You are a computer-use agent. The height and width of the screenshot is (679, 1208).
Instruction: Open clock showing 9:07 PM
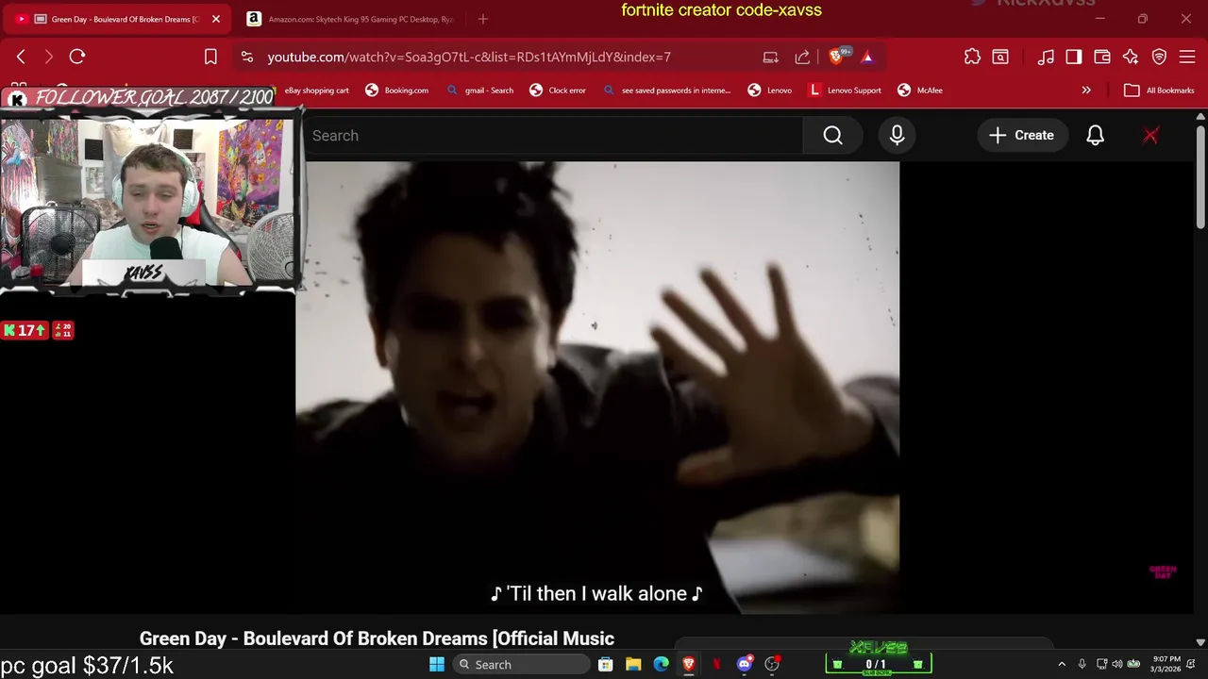pos(1166,665)
